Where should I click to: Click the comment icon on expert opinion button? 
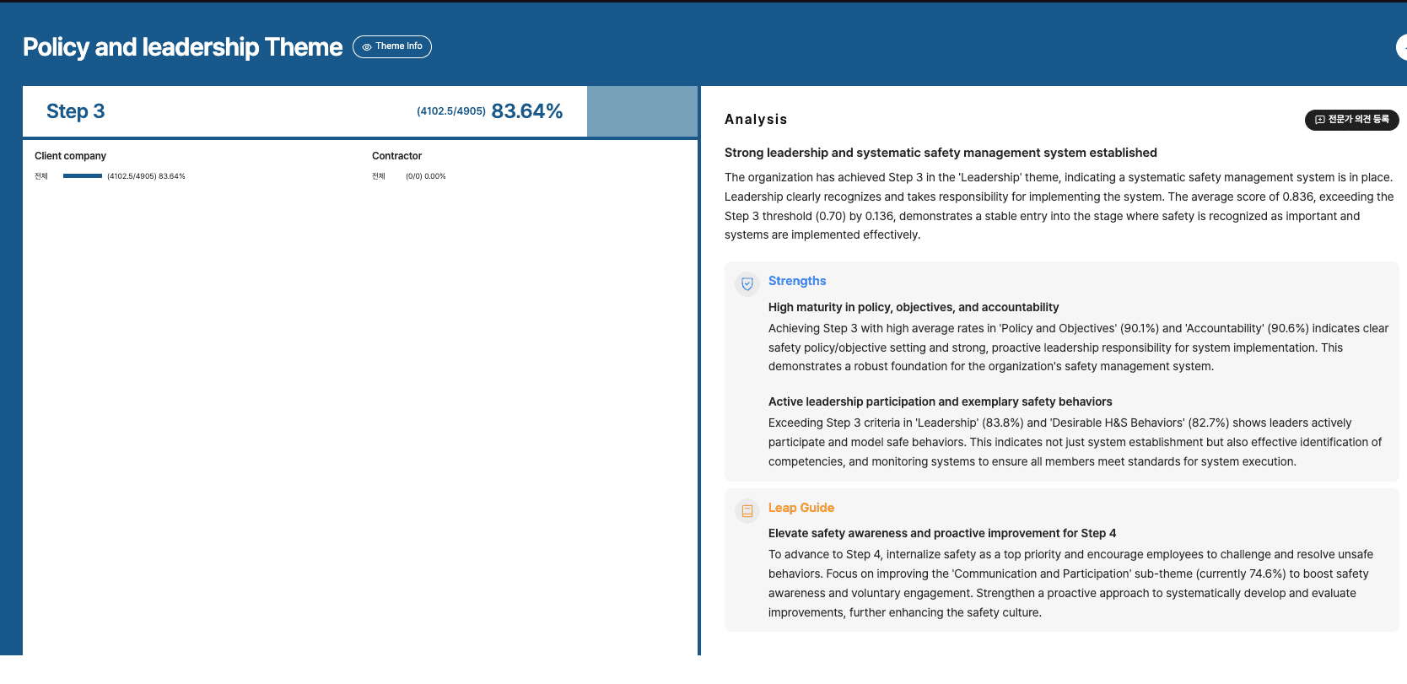click(x=1320, y=120)
